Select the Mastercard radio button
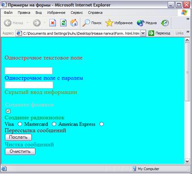Image resolution: width=192 pixels, height=174 pixels. click(x=54, y=124)
